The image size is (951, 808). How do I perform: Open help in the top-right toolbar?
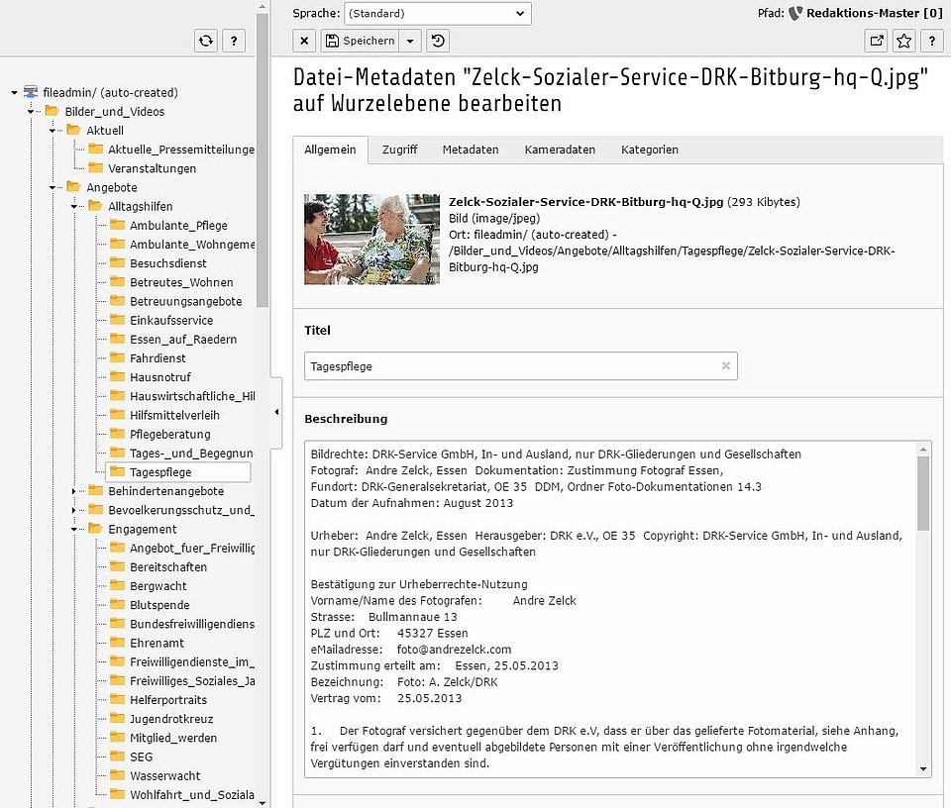coord(930,41)
